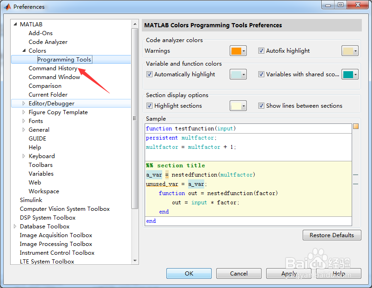The image size is (372, 288).
Task: Expand the Database Toolbox node
Action: [x=15, y=226]
